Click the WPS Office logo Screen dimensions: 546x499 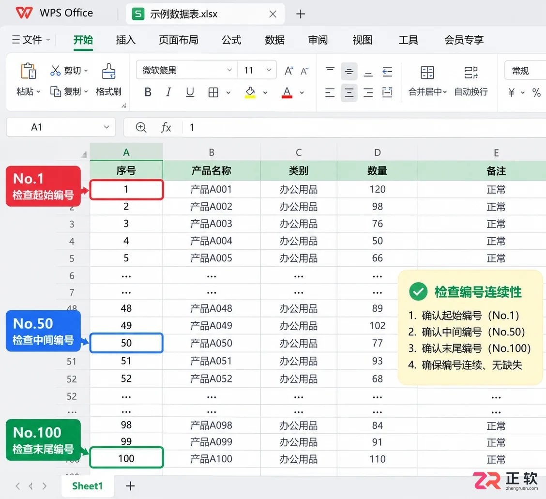tap(24, 13)
